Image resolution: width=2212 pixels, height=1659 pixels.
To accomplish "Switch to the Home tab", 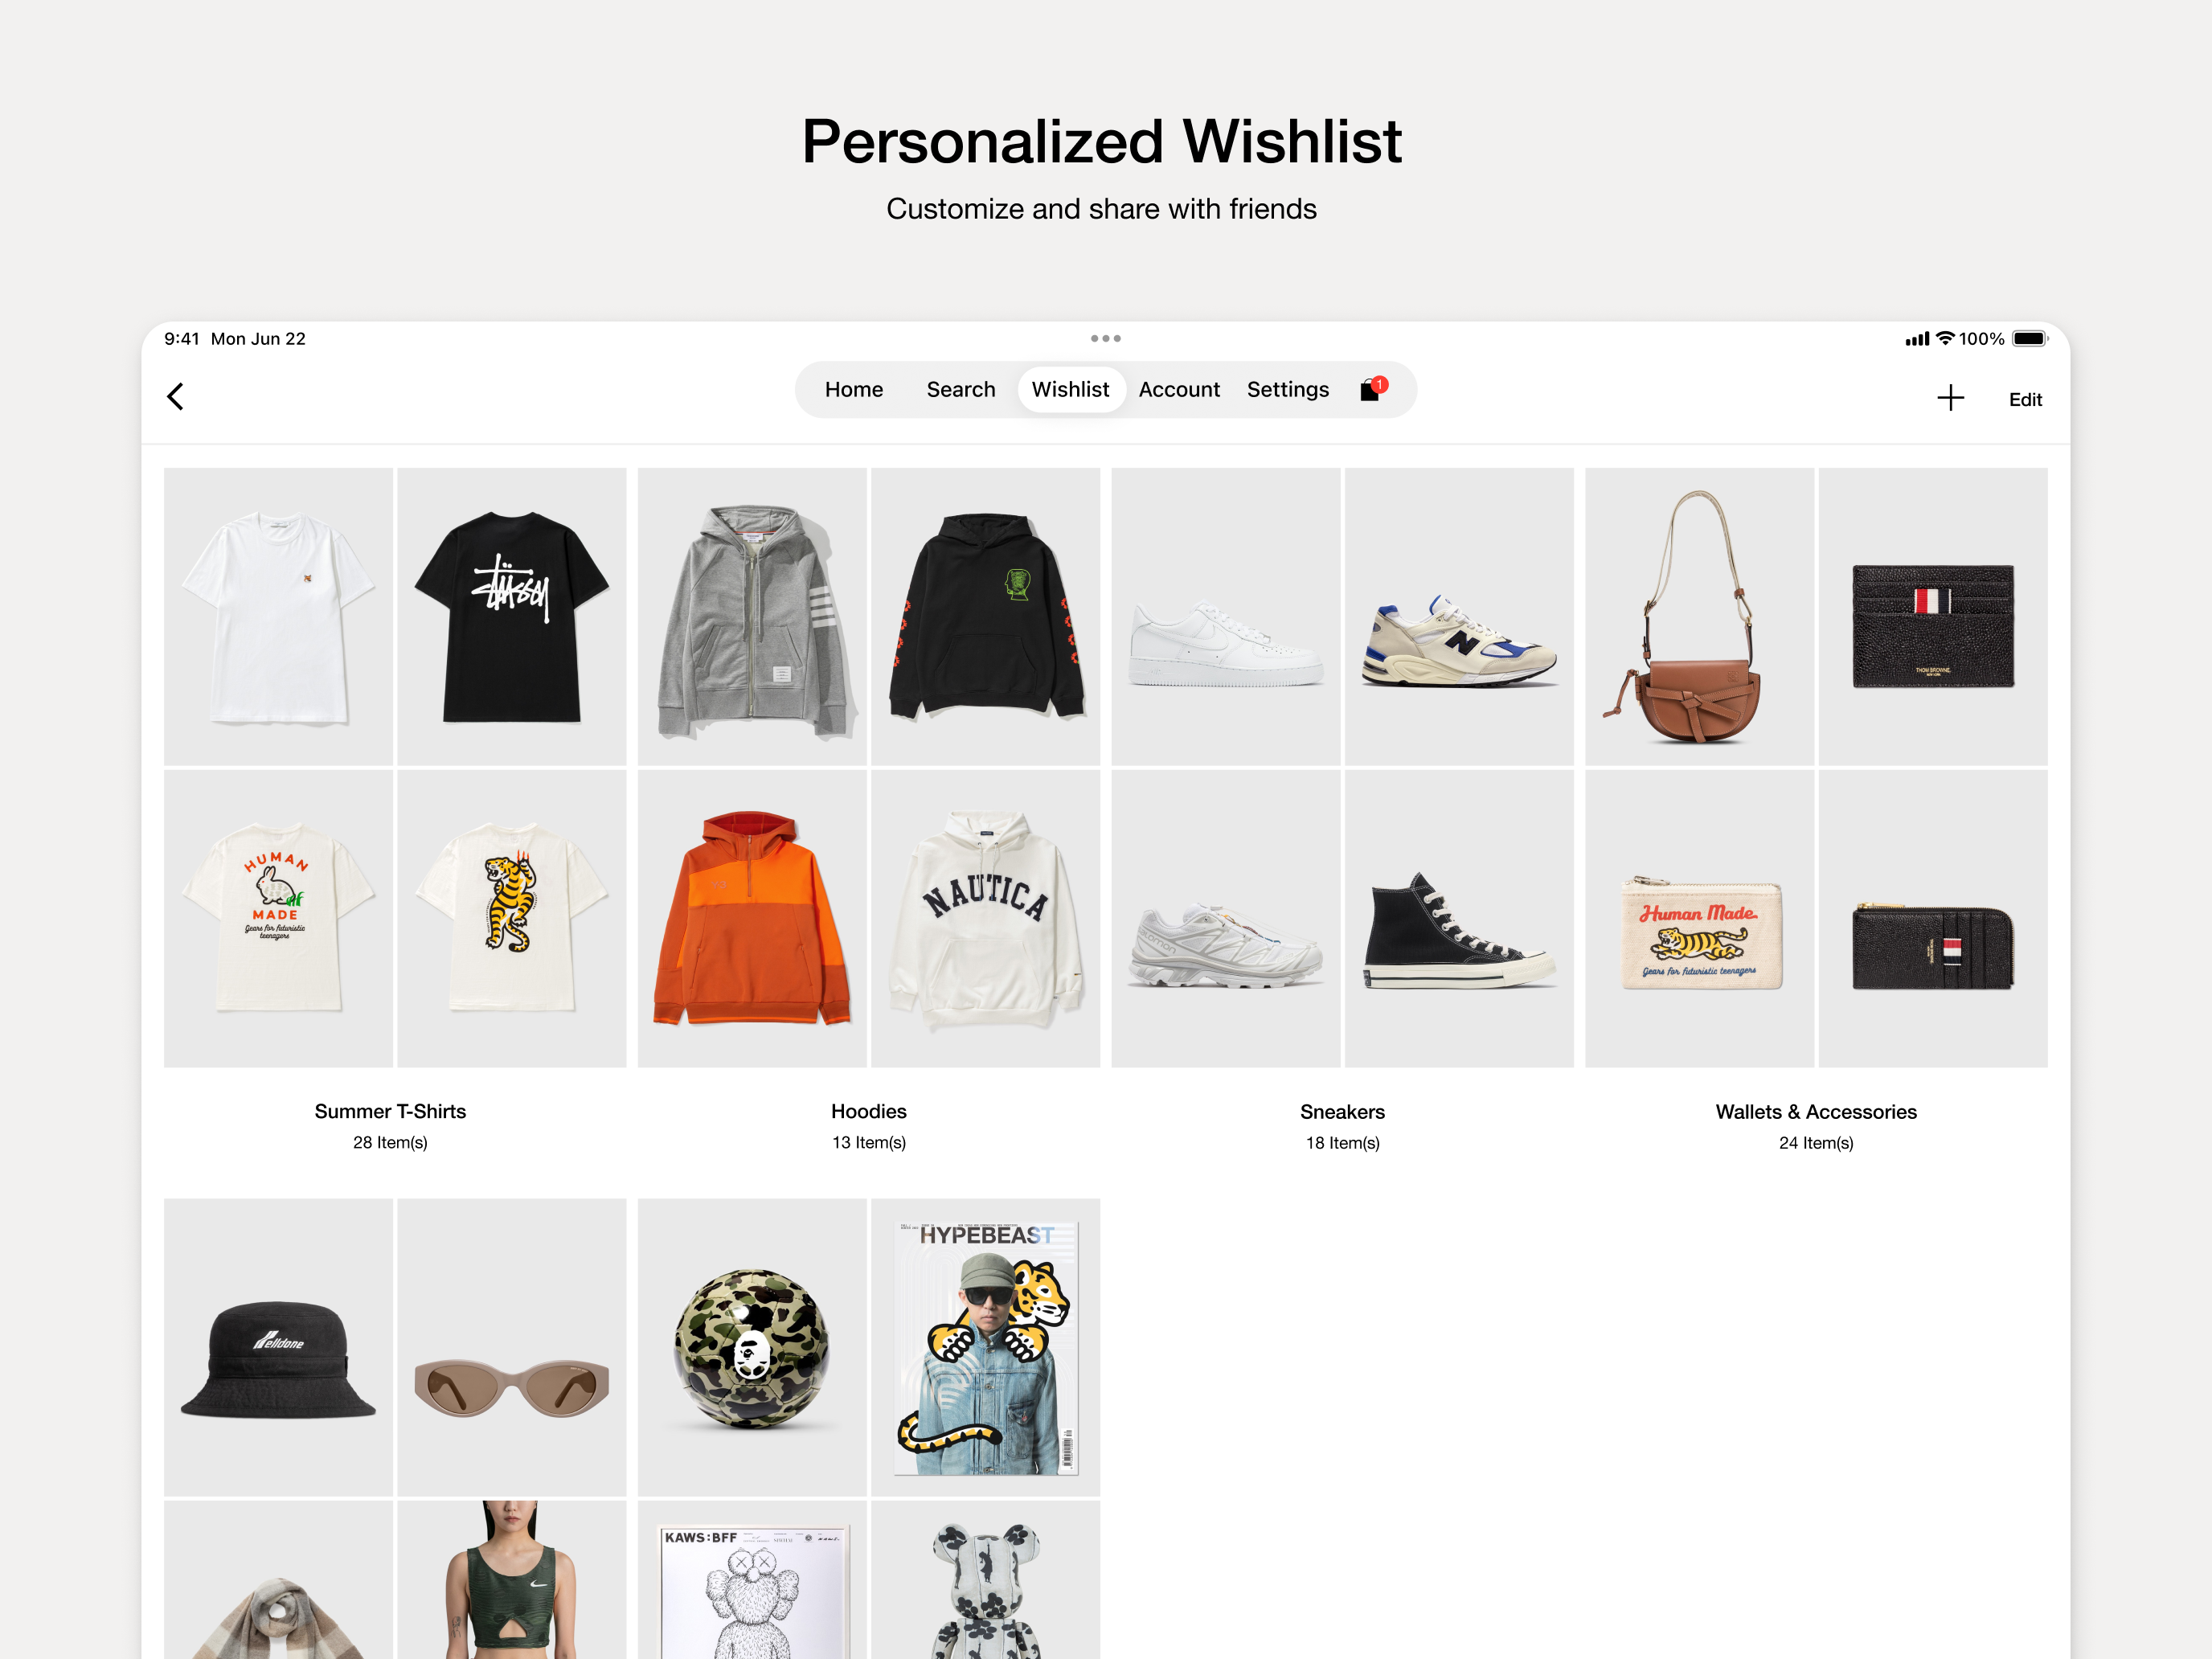I will coord(854,390).
